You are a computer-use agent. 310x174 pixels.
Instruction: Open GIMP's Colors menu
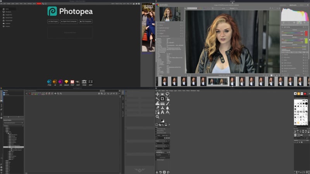pyautogui.click(x=179, y=91)
